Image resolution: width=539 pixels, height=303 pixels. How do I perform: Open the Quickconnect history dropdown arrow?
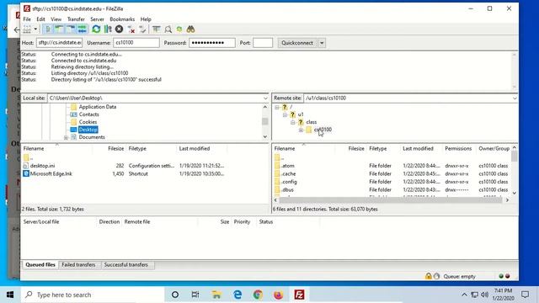click(x=322, y=43)
